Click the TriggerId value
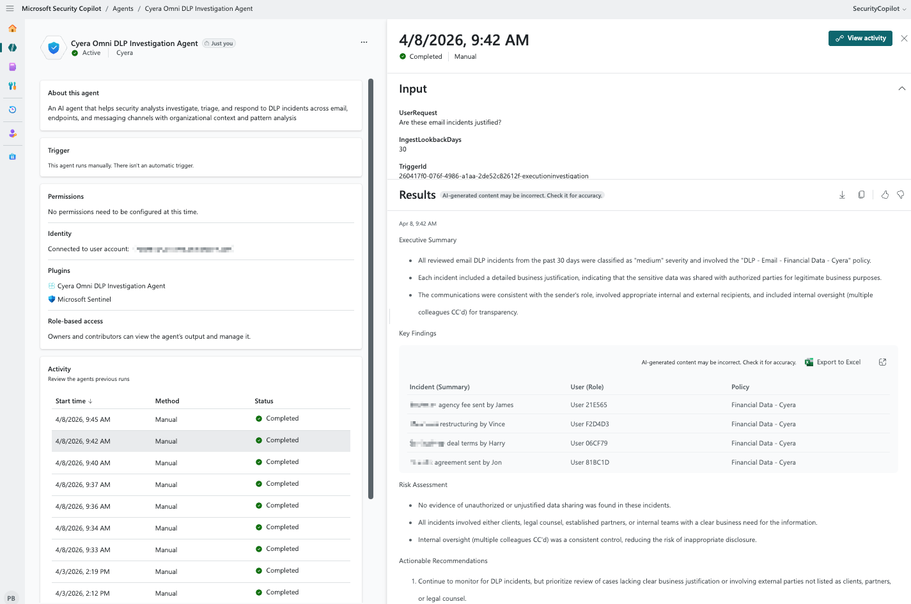The image size is (911, 604). click(494, 176)
